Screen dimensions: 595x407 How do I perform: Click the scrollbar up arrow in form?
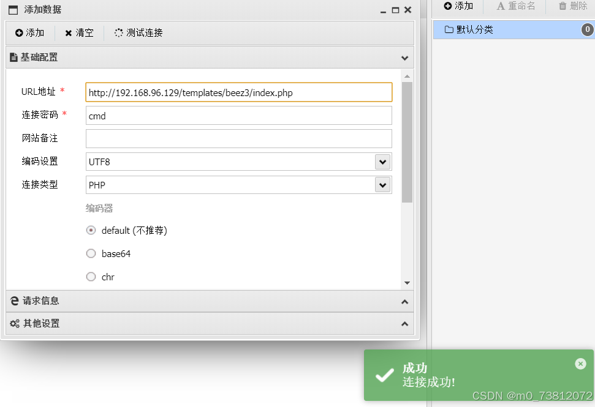407,76
